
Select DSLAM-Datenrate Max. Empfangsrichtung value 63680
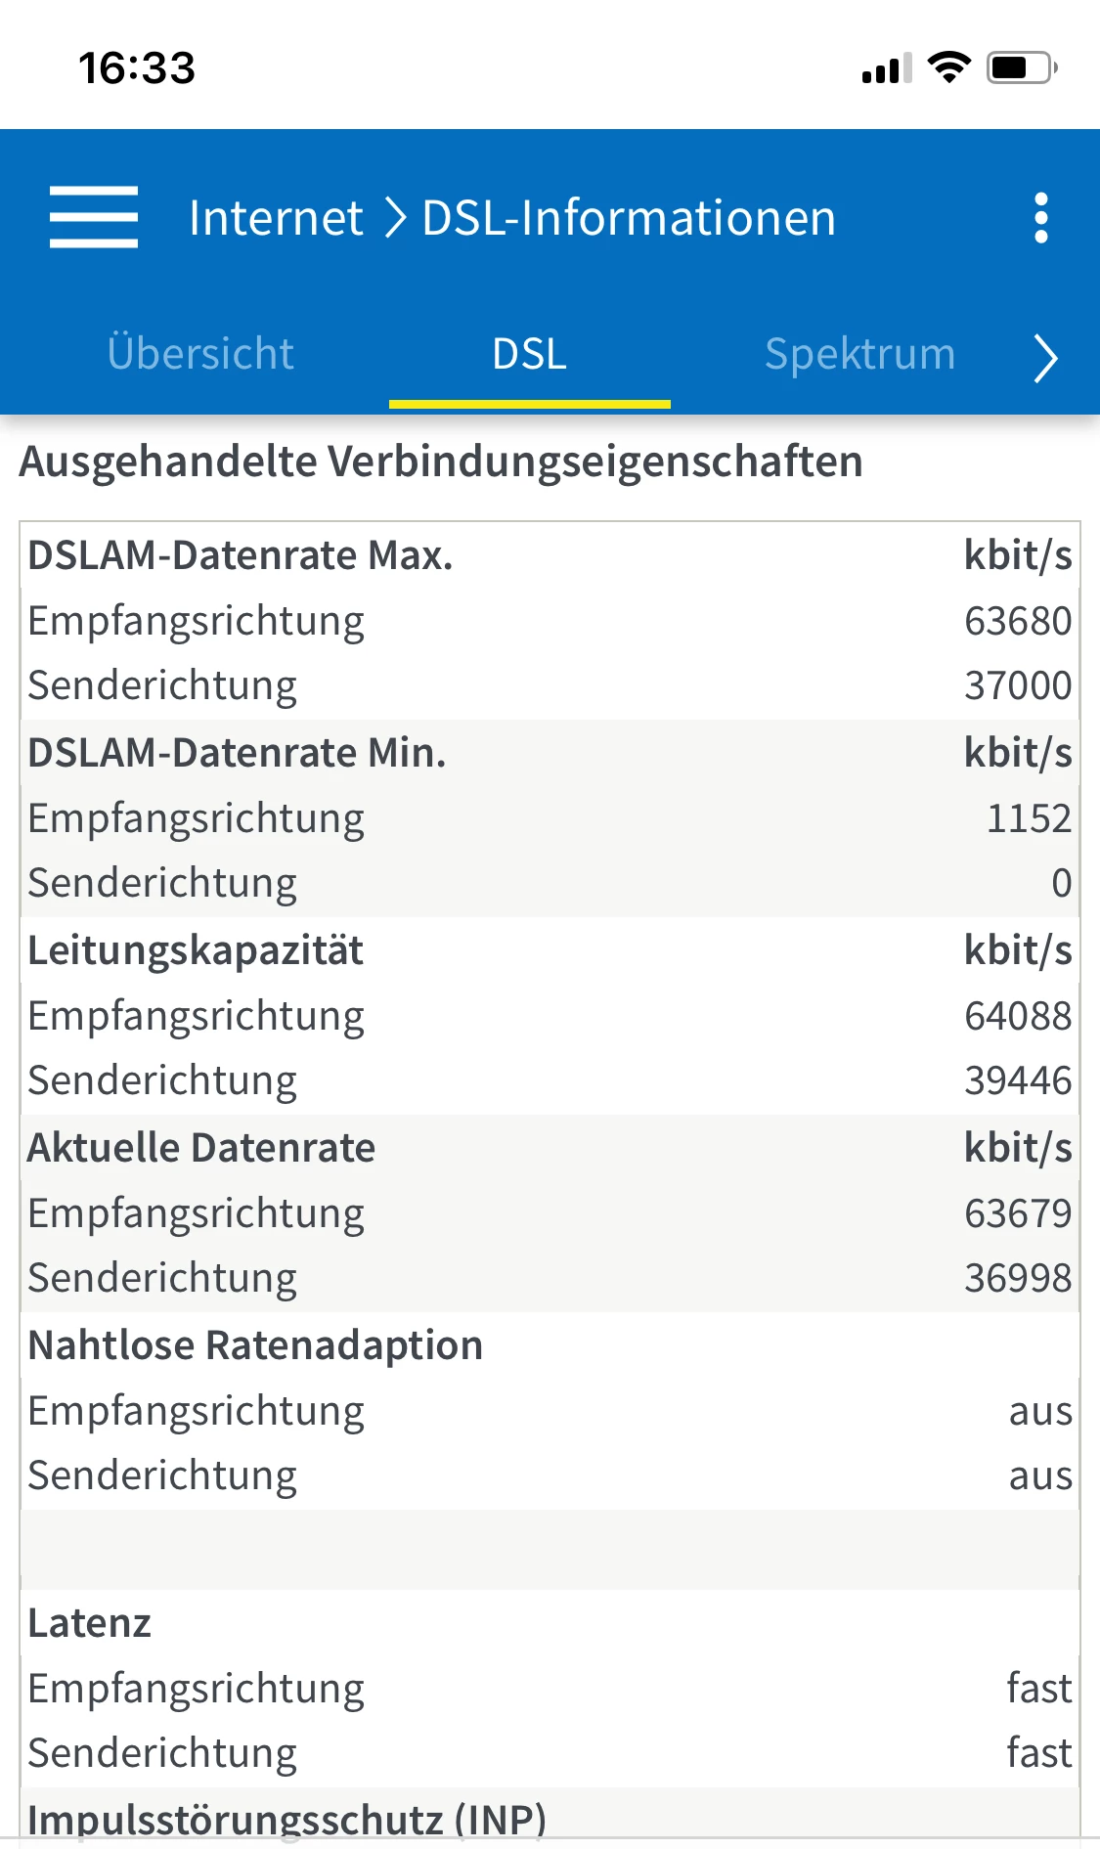(x=1017, y=621)
